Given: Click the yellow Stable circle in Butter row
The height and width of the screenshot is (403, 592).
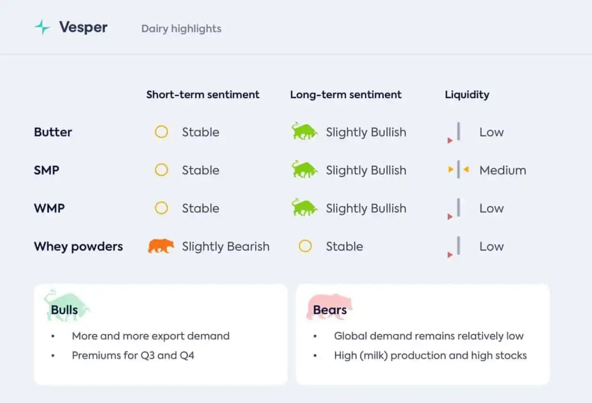Looking at the screenshot, I should pos(161,132).
